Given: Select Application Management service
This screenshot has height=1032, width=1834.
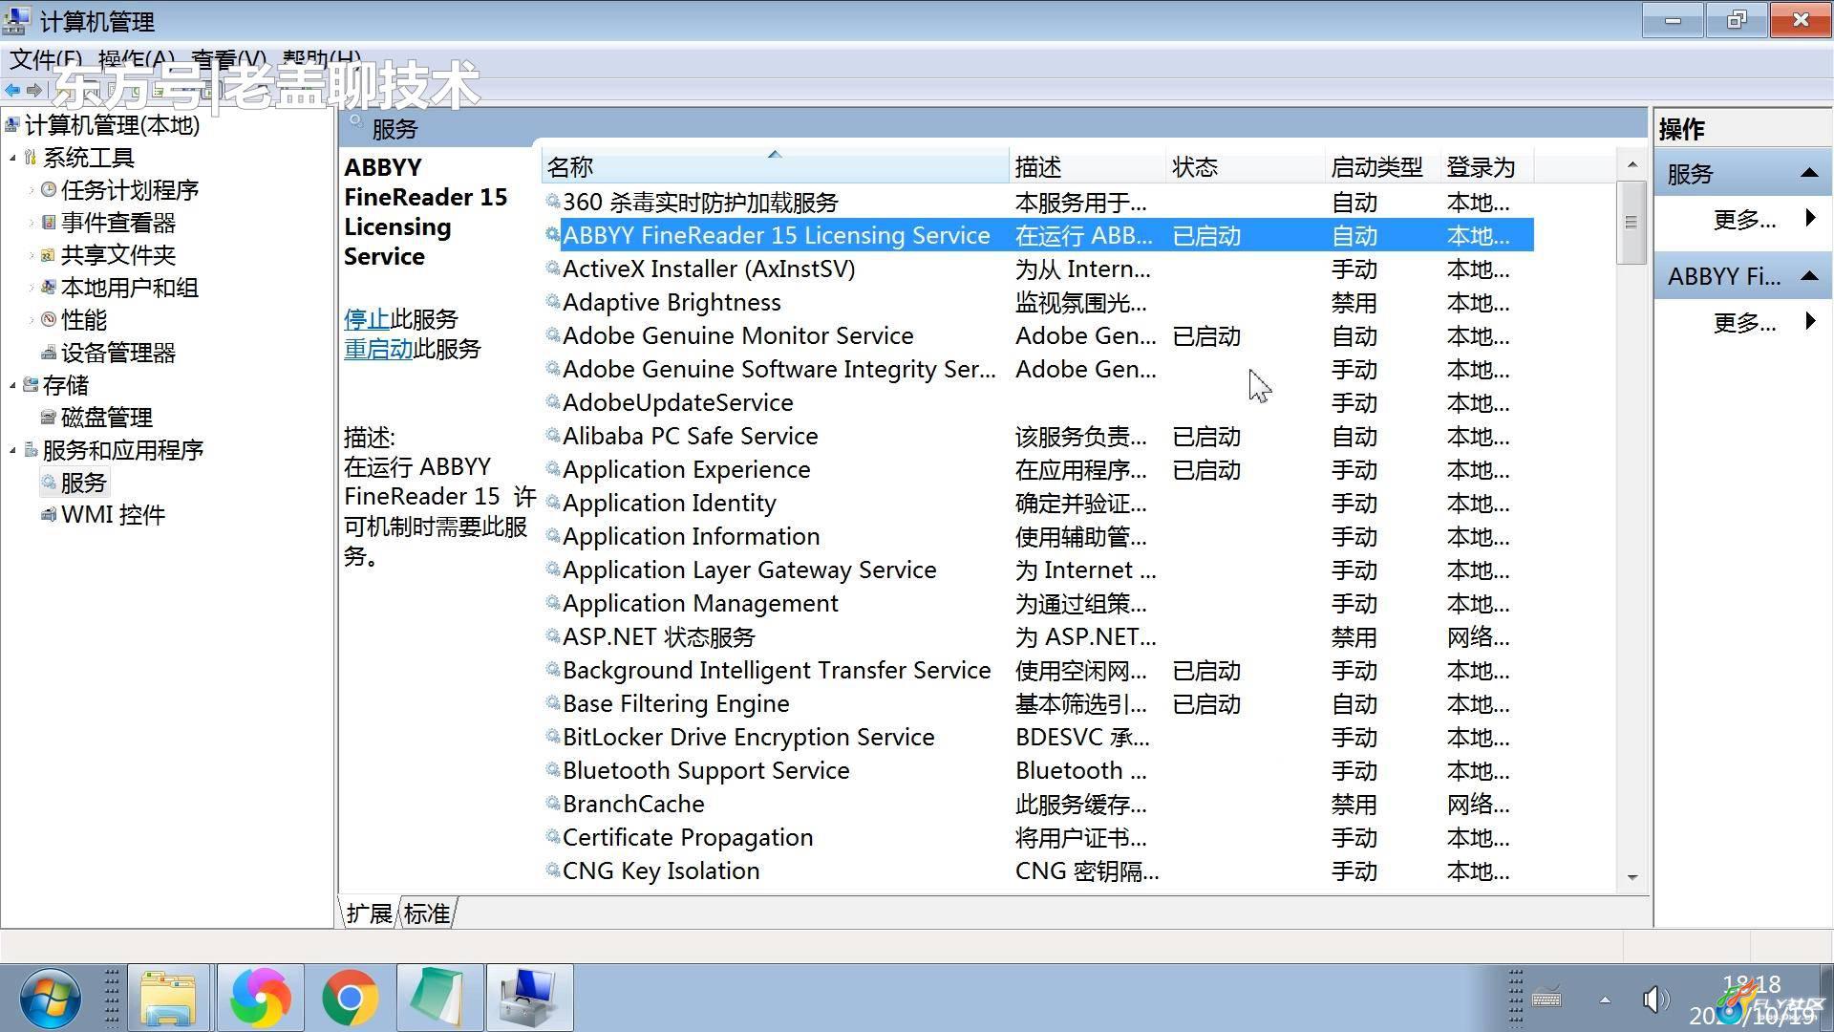Looking at the screenshot, I should pyautogui.click(x=1037, y=603).
